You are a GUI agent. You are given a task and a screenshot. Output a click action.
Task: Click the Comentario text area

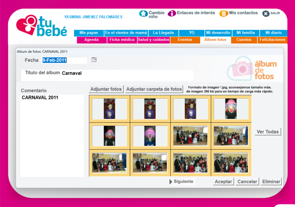[52, 135]
